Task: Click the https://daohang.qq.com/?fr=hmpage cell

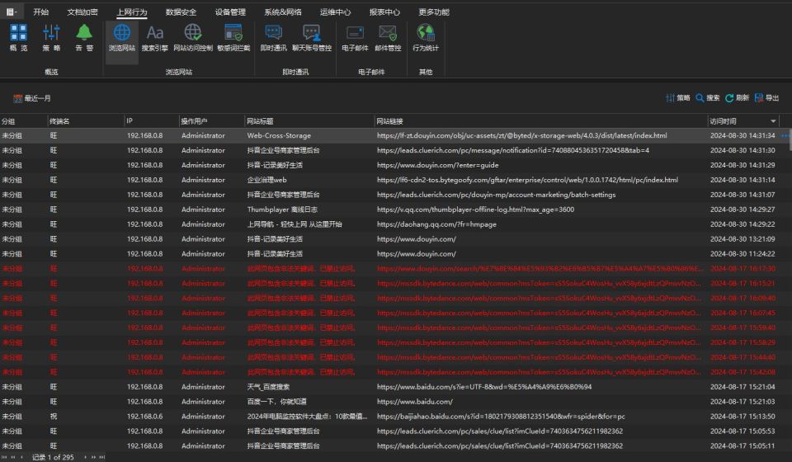Action: point(436,224)
